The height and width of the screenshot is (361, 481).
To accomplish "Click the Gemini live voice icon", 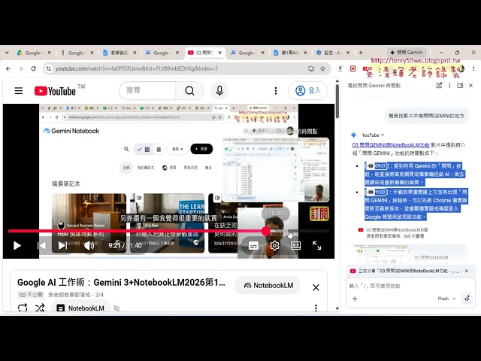I will [x=467, y=299].
